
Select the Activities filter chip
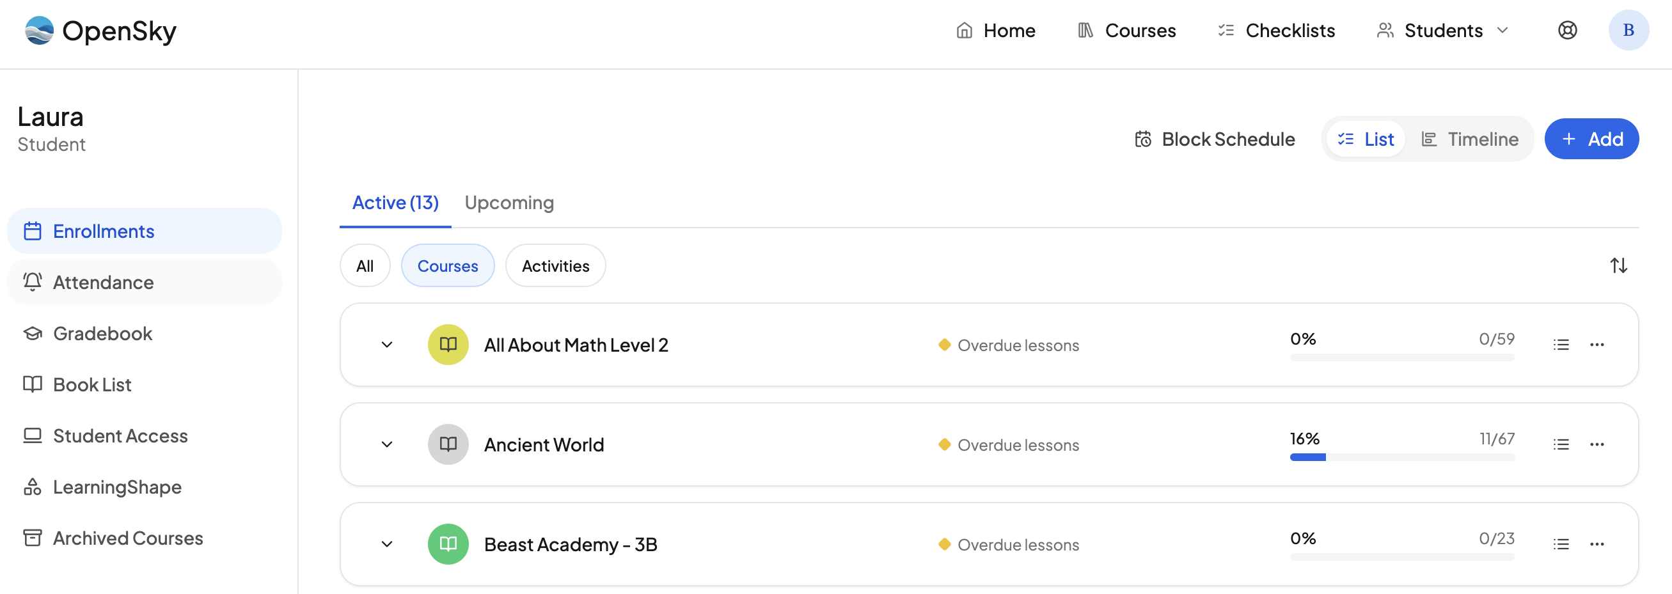pos(556,265)
